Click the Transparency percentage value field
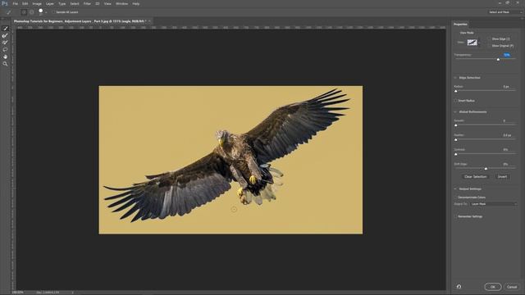 [507, 55]
